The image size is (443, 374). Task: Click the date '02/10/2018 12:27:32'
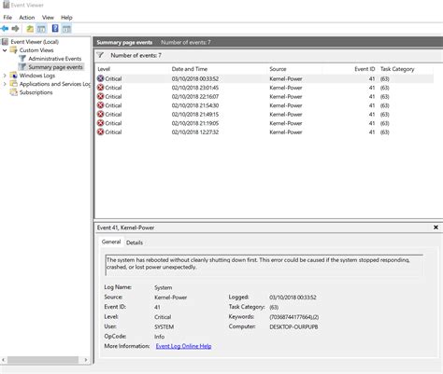(x=195, y=132)
